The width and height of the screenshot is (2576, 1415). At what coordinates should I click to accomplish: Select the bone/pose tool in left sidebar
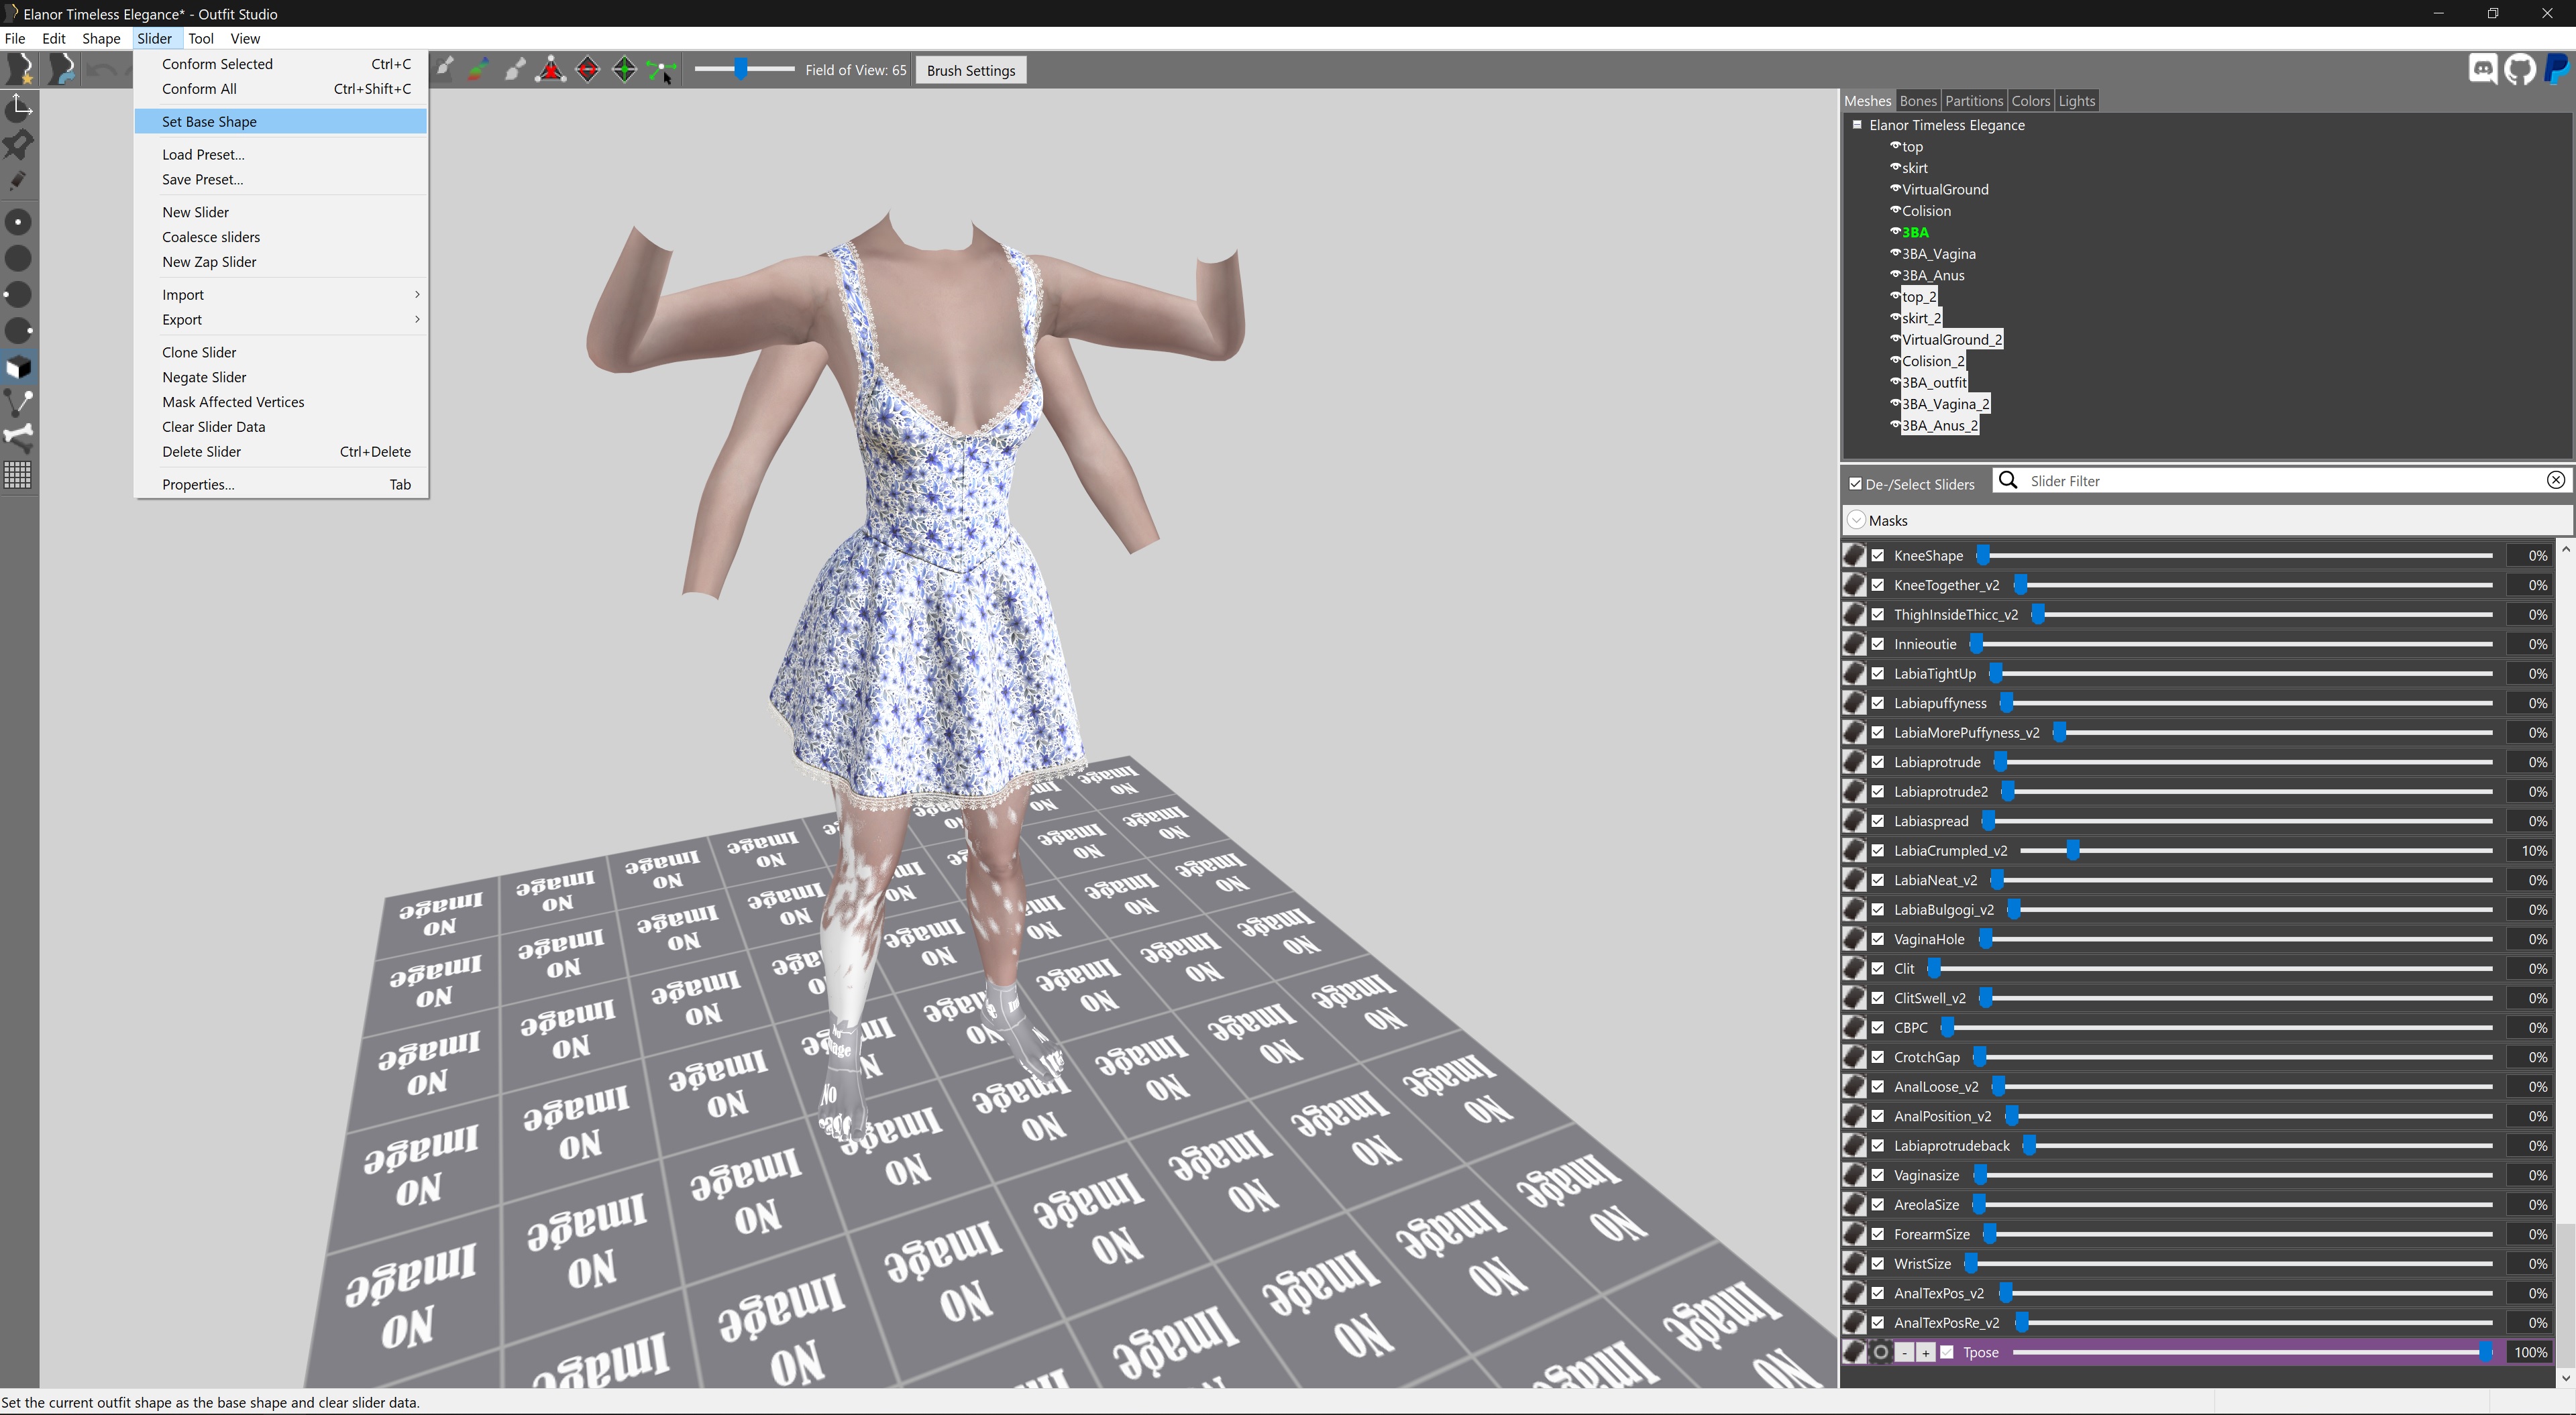click(x=18, y=438)
